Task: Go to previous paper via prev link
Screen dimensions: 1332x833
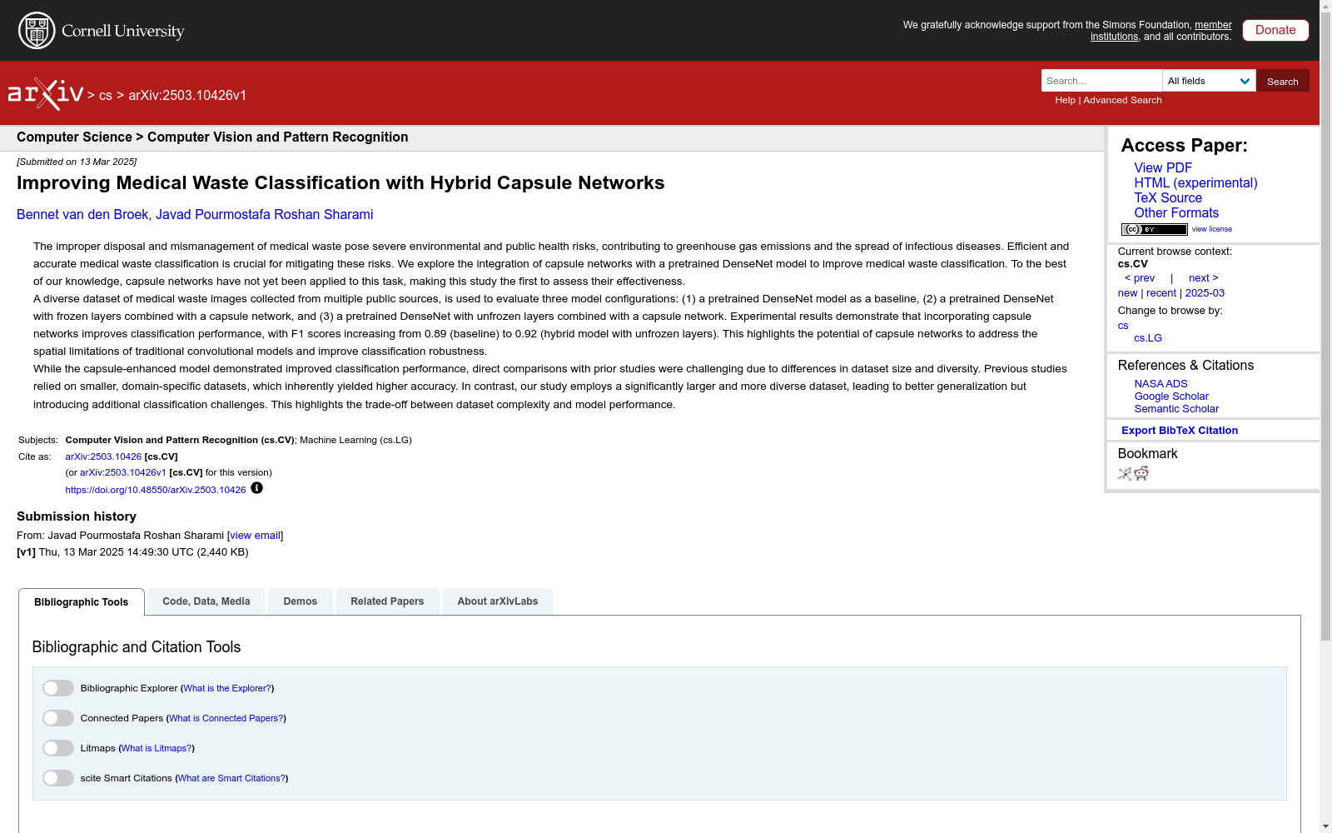Action: pyautogui.click(x=1140, y=278)
